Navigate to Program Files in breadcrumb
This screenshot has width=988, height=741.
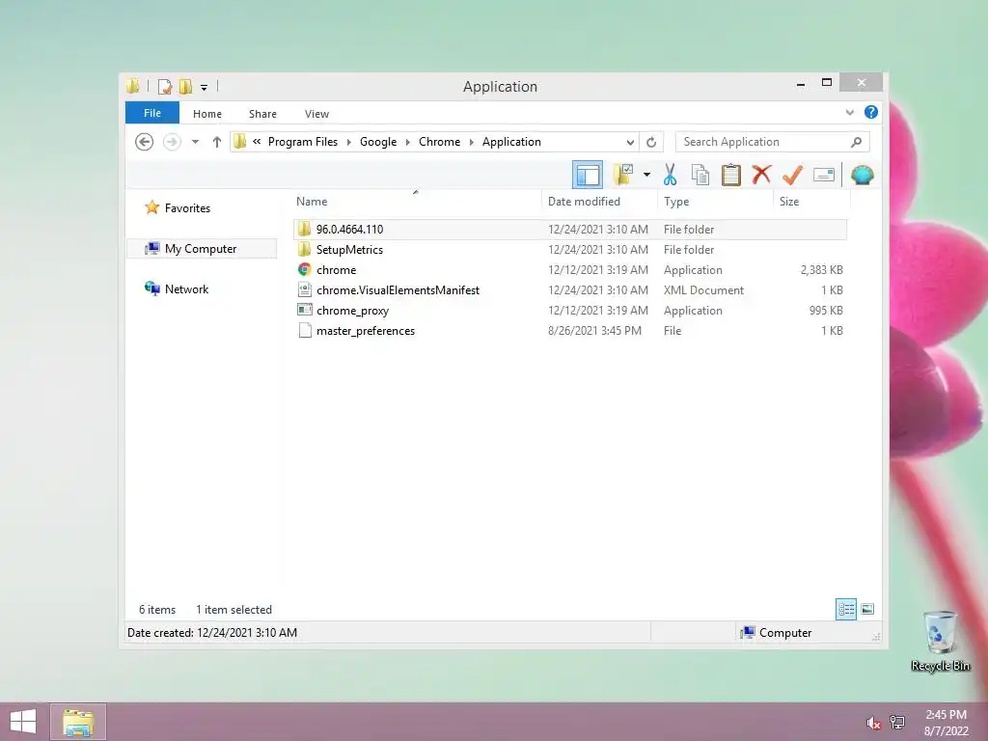coord(303,142)
